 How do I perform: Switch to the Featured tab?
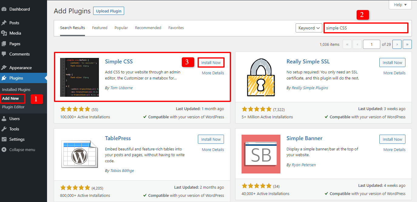pos(100,28)
